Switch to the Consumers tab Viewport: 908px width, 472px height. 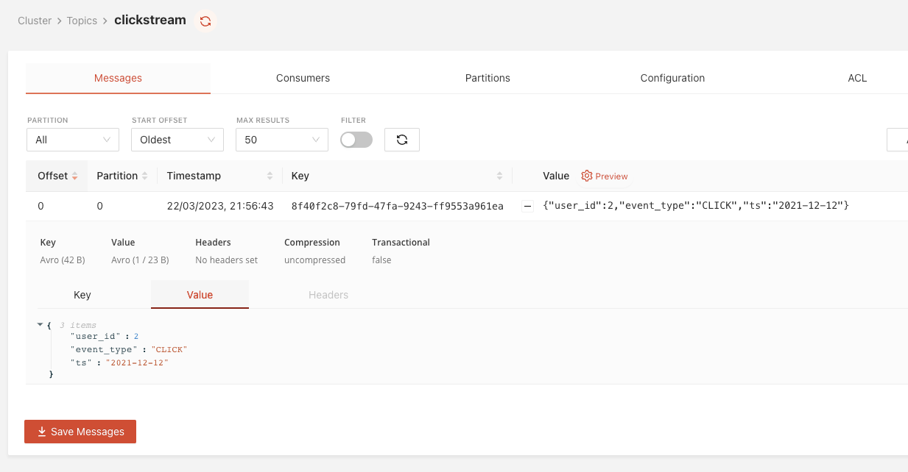pos(303,78)
